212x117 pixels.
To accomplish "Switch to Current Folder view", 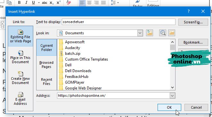I will tap(46, 47).
